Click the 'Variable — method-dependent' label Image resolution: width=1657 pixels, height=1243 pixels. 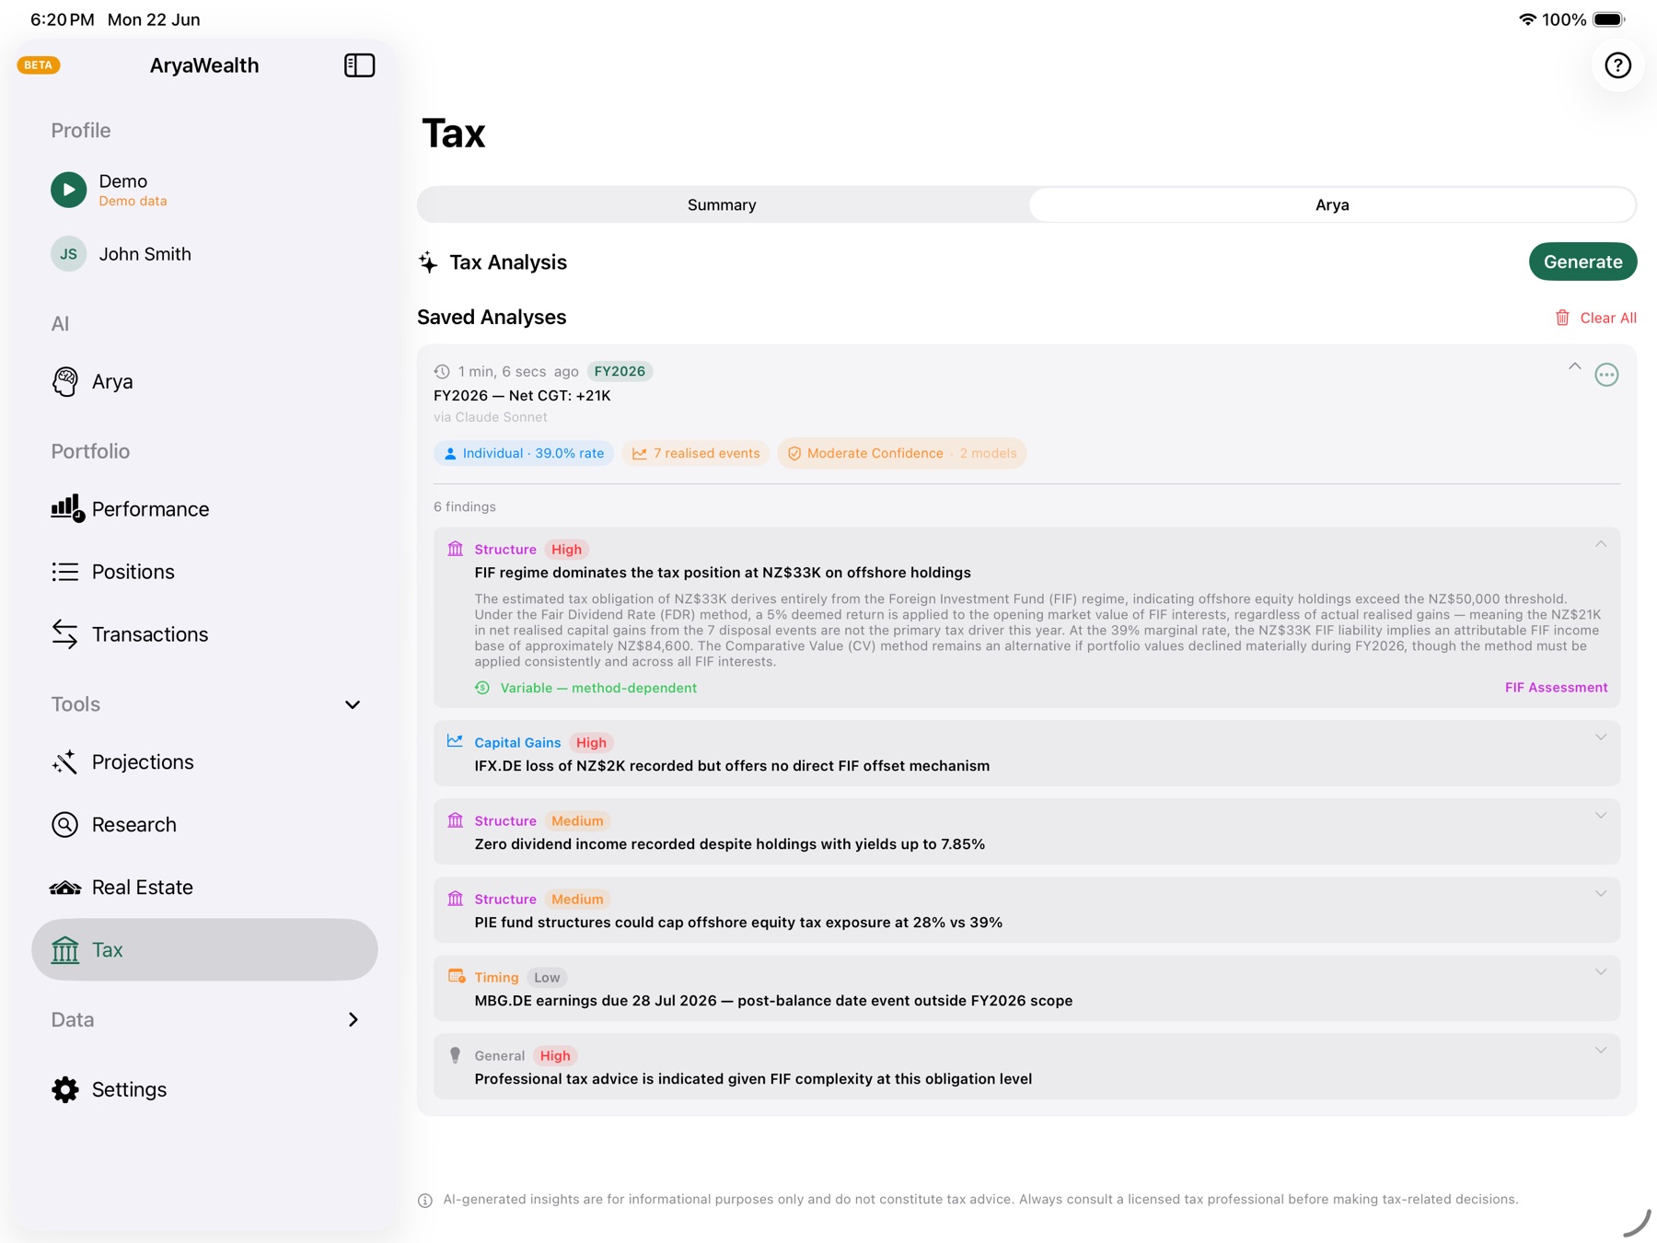tap(598, 688)
